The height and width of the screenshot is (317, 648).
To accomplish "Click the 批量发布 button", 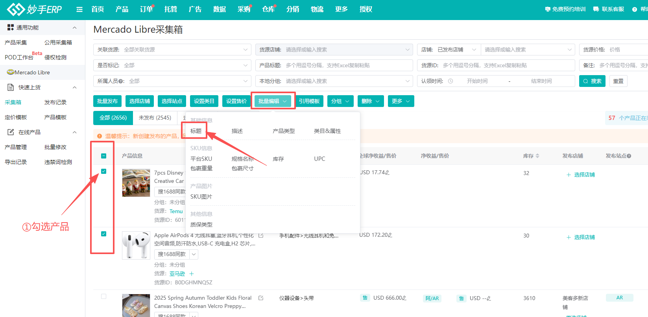I will (x=107, y=101).
